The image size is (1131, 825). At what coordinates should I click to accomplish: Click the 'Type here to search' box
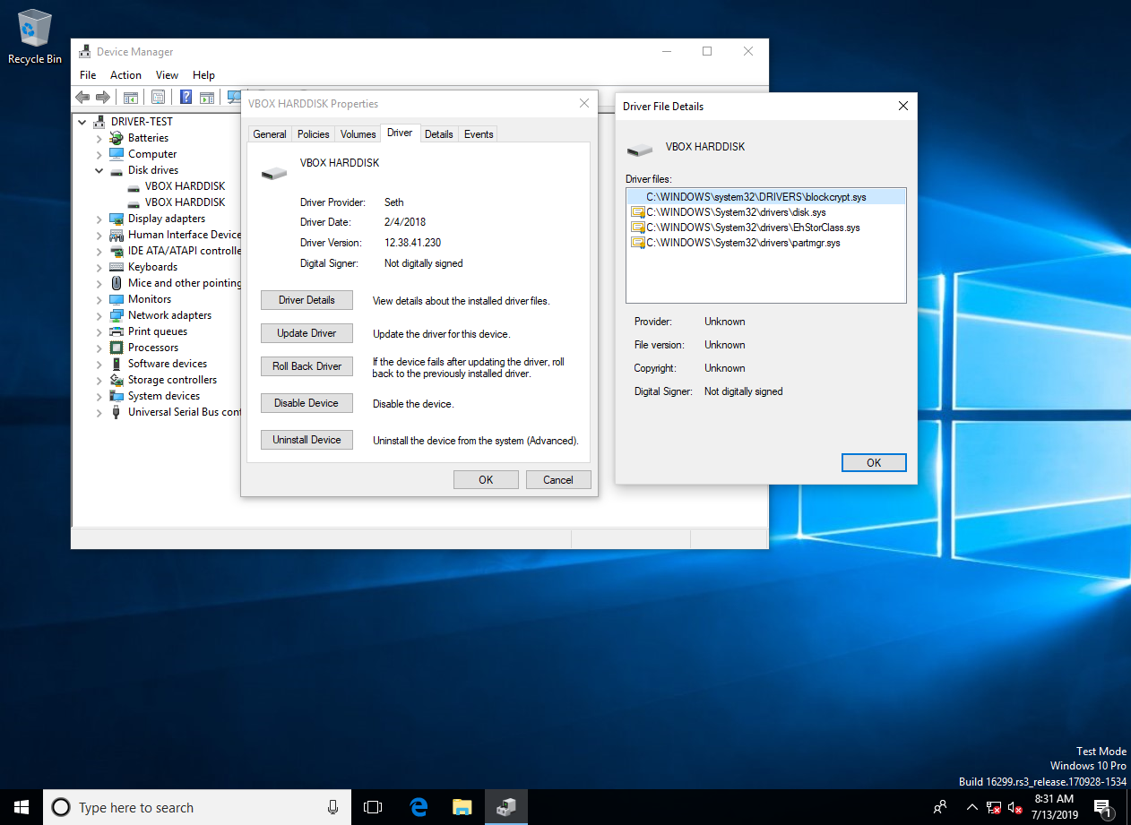coord(196,807)
